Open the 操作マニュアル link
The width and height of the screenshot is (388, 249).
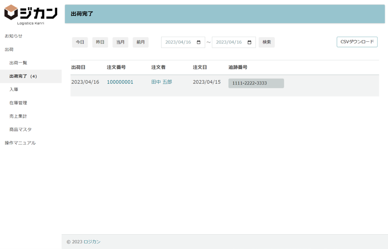click(x=20, y=143)
